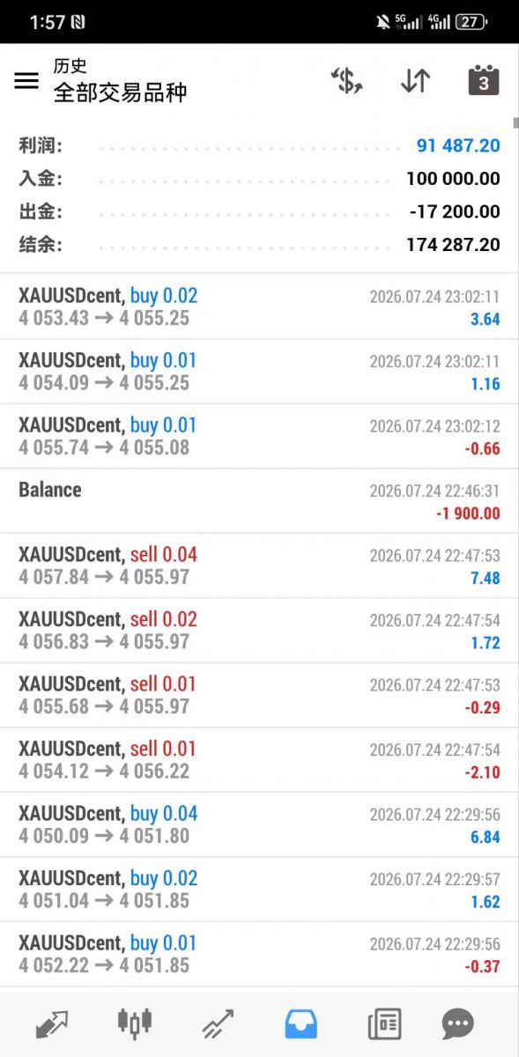The width and height of the screenshot is (519, 1057).
Task: Go to the Quotes tab icon
Action: tap(52, 1024)
